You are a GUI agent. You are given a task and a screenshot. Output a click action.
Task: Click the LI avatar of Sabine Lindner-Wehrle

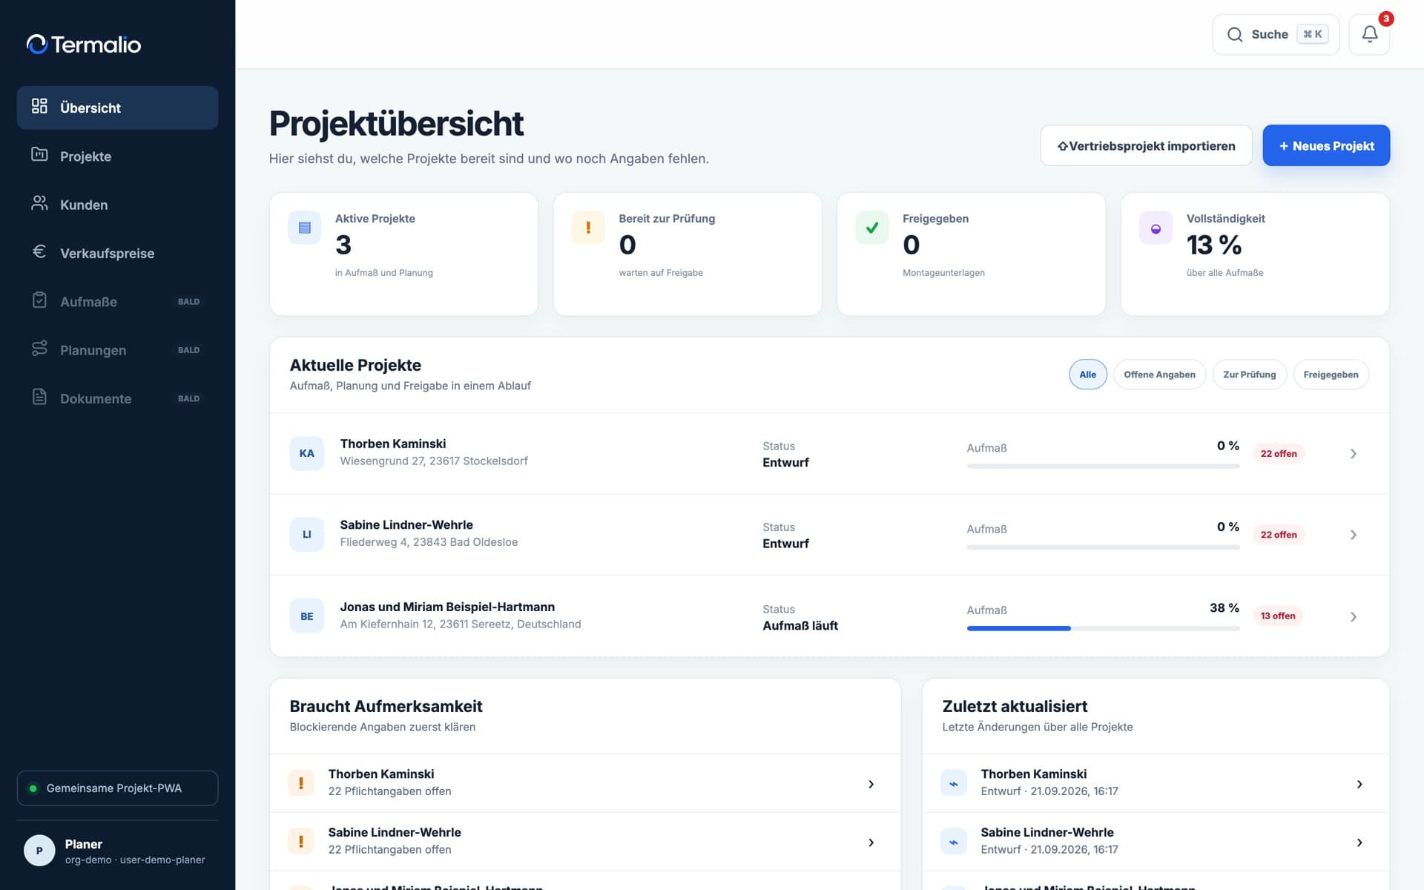click(306, 534)
